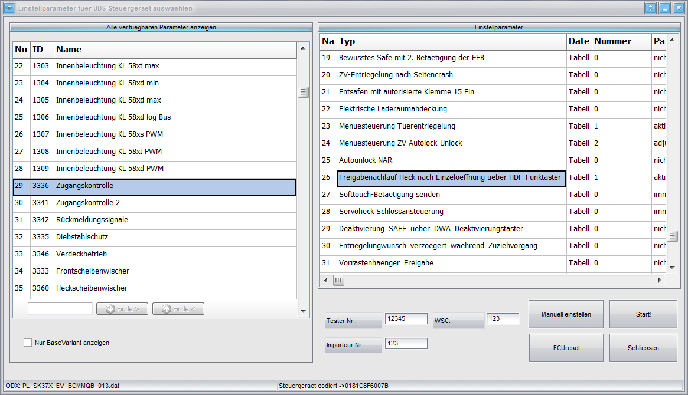Click the ID column header in the left list
The width and height of the screenshot is (688, 395).
(x=42, y=50)
